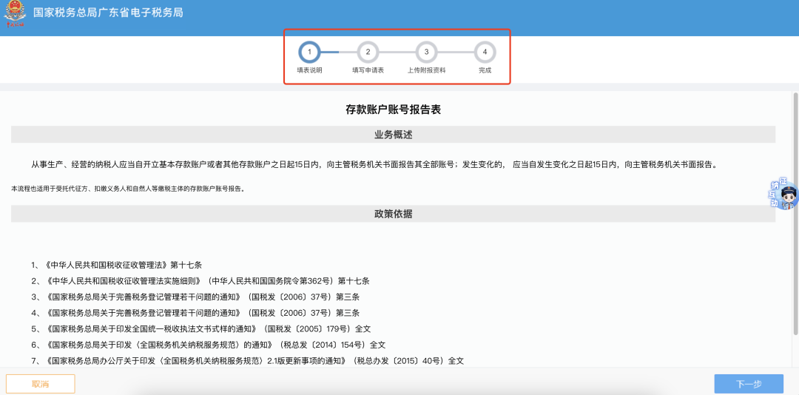Image resolution: width=799 pixels, height=395 pixels.
Task: Proceed with the 下一步 button
Action: point(748,384)
